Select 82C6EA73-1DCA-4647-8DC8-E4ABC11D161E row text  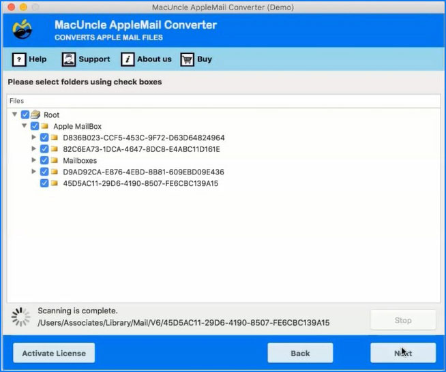[x=141, y=149]
